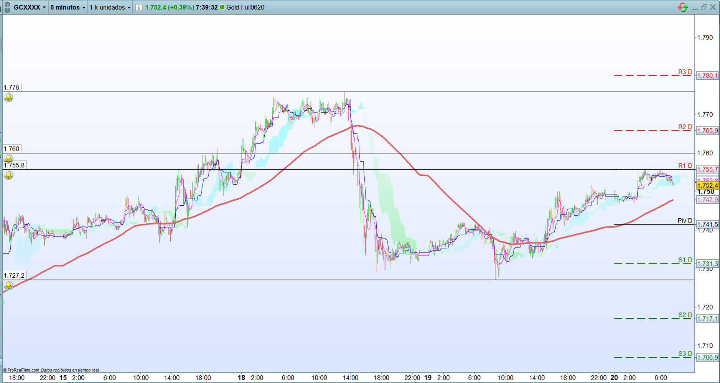
Task: Click the 1.770 price axis label
Action: (x=705, y=115)
